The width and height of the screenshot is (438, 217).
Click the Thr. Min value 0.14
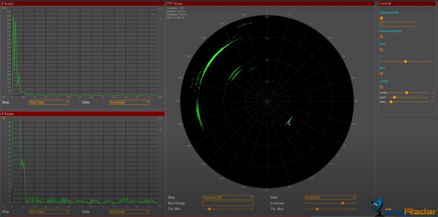click(251, 209)
